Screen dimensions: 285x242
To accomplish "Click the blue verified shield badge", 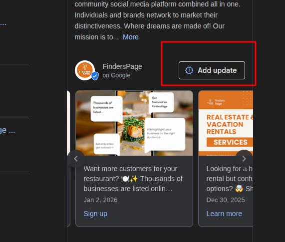I will (95, 76).
